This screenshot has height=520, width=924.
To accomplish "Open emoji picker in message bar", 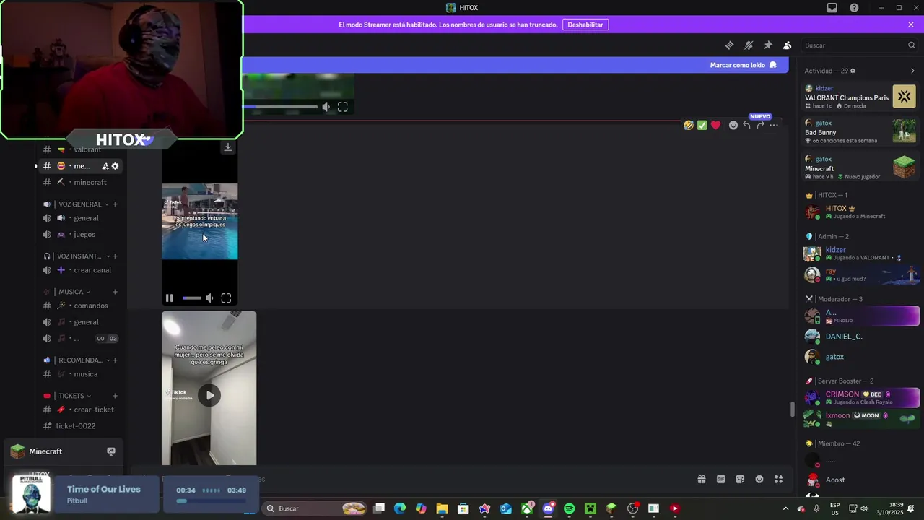I will pos(759,479).
